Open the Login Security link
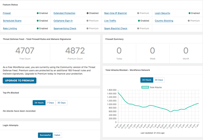The width and height of the screenshot is (203, 140). point(162,13)
